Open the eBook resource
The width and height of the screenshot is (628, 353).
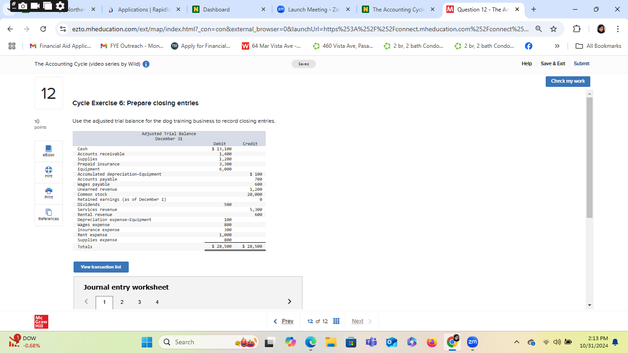pos(49,151)
